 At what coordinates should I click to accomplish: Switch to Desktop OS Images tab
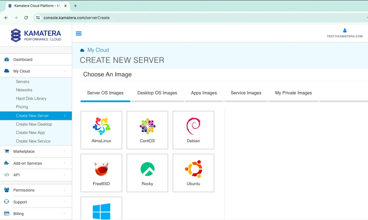tap(157, 93)
